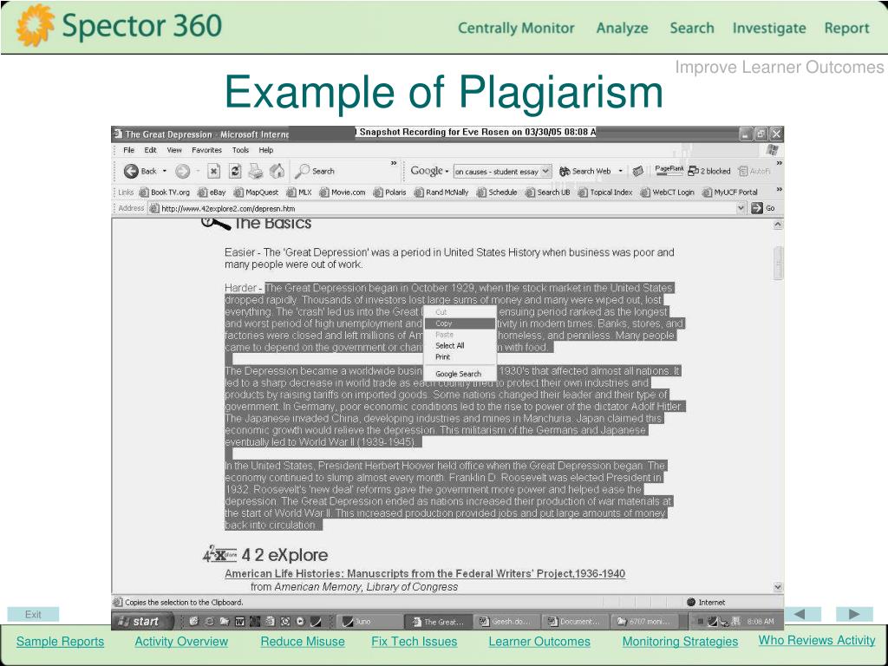The image size is (888, 666).
Task: Click the page scrollbar up arrow
Action: point(778,225)
